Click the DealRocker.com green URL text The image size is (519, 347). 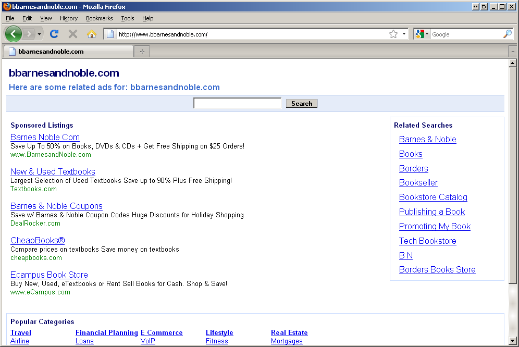[x=35, y=224]
